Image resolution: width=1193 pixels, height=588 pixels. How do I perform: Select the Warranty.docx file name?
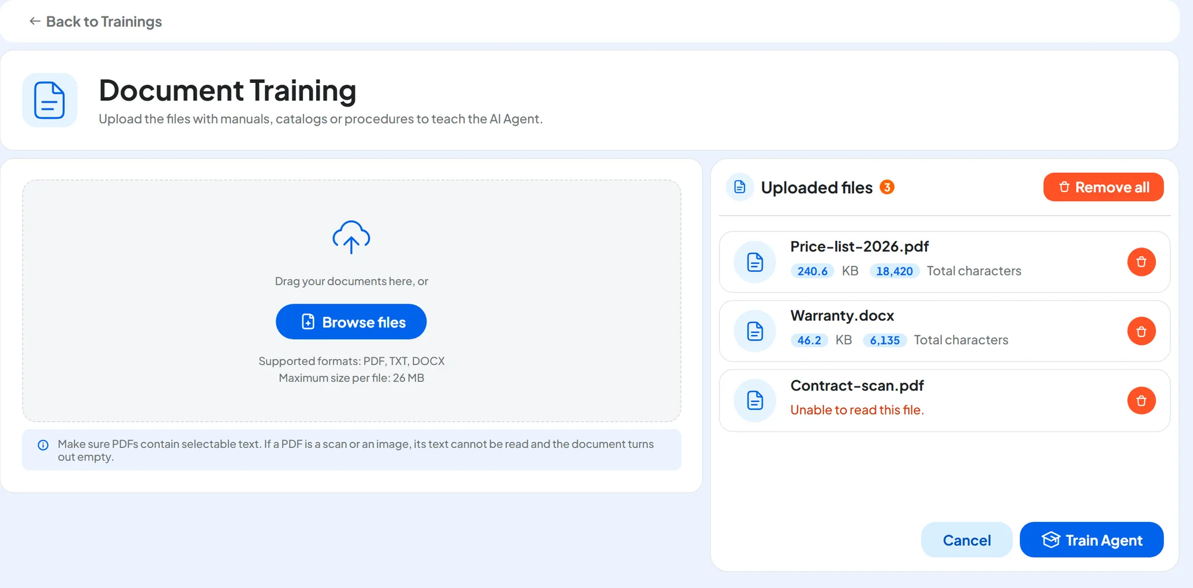(842, 315)
